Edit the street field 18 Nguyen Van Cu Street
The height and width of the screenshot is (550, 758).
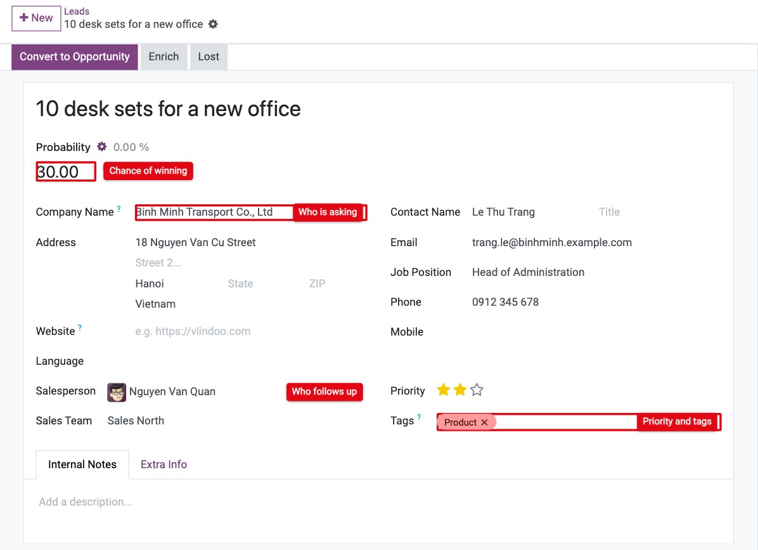(x=250, y=242)
